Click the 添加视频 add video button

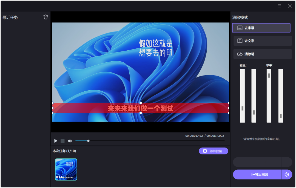[x=213, y=151]
